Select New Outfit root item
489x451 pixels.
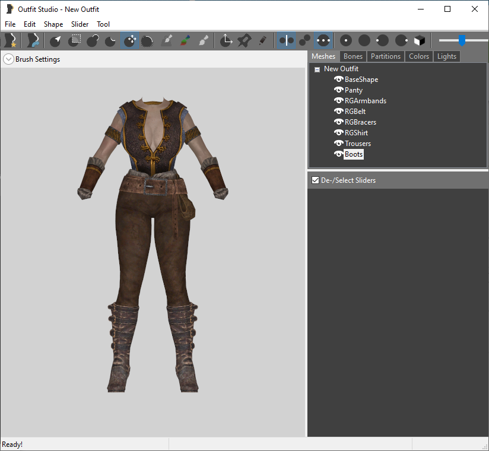(x=341, y=69)
